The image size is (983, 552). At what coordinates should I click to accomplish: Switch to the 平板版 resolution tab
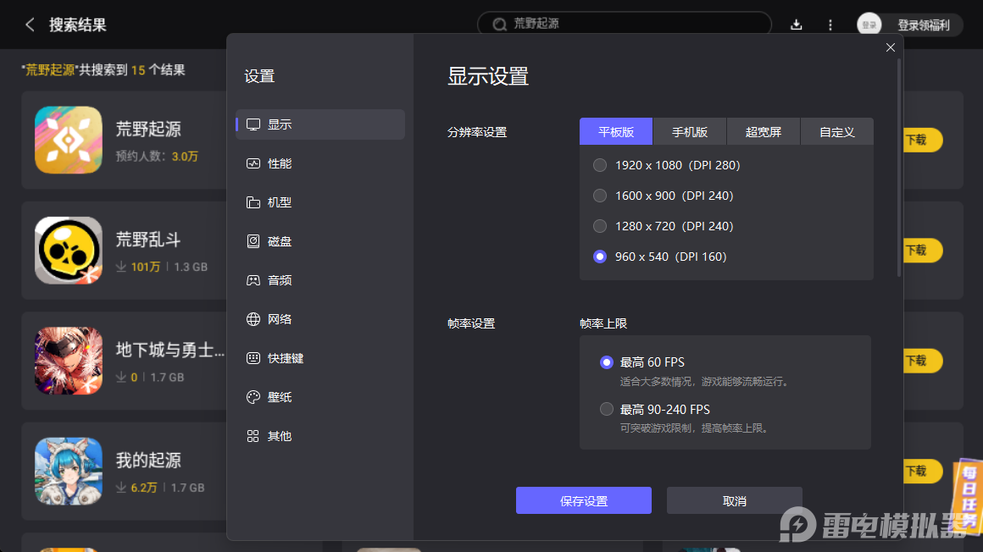click(615, 131)
